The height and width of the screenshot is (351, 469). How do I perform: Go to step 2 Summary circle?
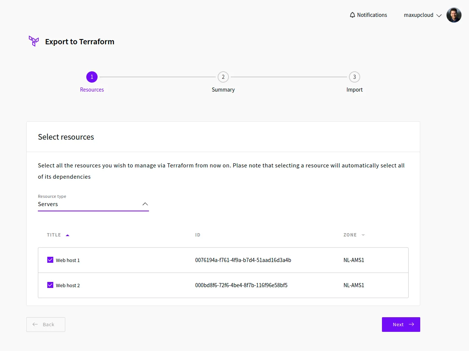[223, 77]
